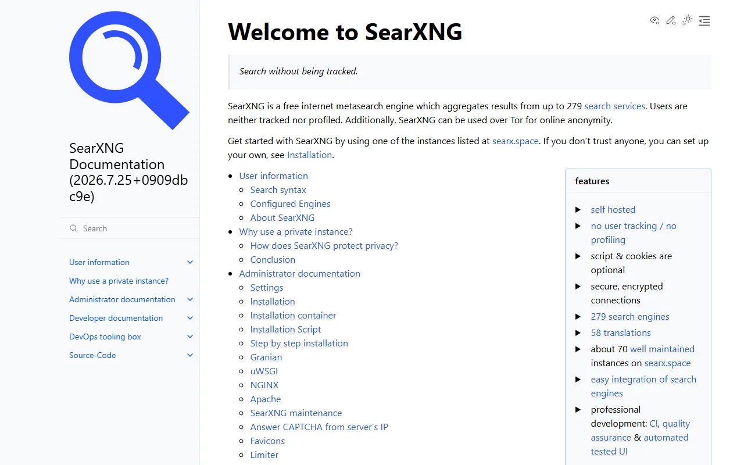Open the Limiter link
Screen dimensions: 744x465
[x=264, y=455]
